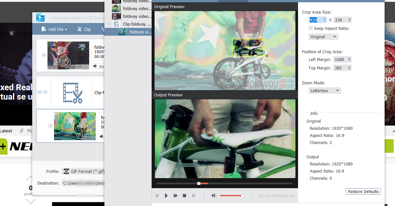Click the playback seek bar handle
Screen dimensions: 395x206
pyautogui.click(x=199, y=183)
